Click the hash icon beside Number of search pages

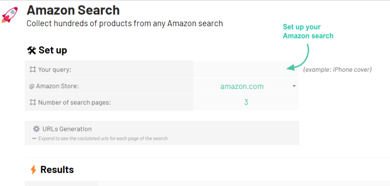(33, 102)
